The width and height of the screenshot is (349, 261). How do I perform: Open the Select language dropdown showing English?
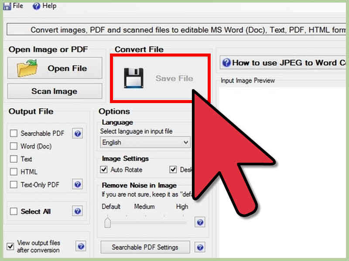coord(144,142)
